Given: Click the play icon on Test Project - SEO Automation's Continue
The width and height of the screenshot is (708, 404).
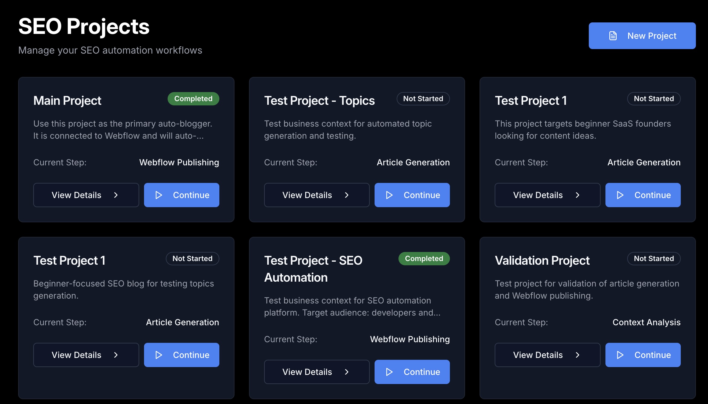Looking at the screenshot, I should pos(389,372).
